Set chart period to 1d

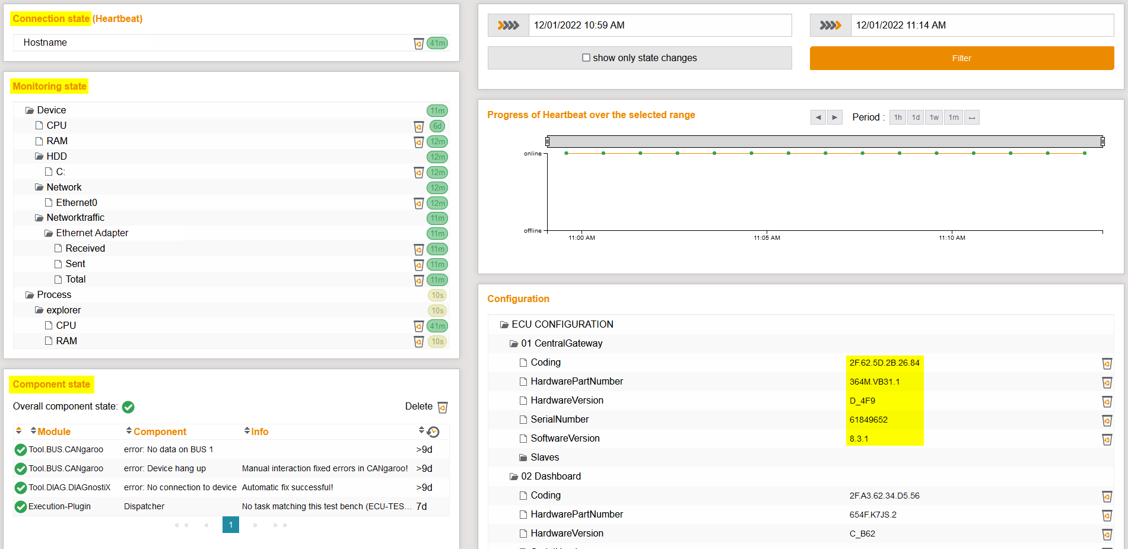pyautogui.click(x=916, y=118)
